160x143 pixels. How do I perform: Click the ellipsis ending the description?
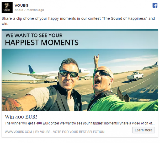pos(153,124)
